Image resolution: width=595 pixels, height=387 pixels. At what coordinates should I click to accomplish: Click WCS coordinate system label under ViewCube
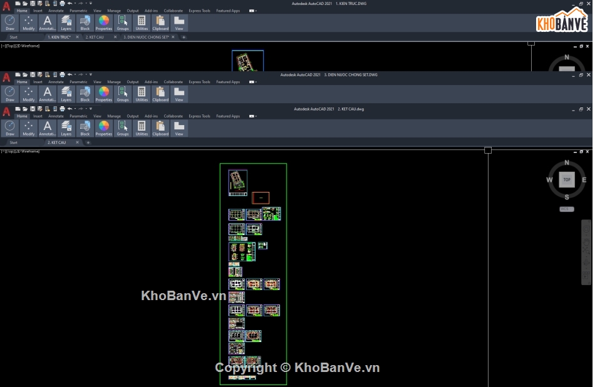[x=567, y=209]
